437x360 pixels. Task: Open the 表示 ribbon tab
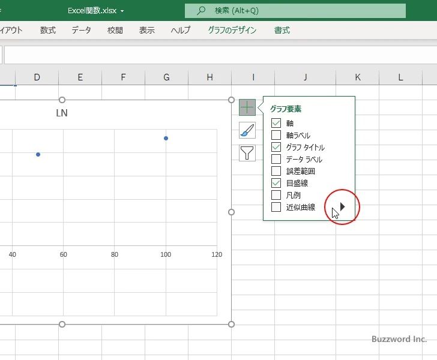147,30
